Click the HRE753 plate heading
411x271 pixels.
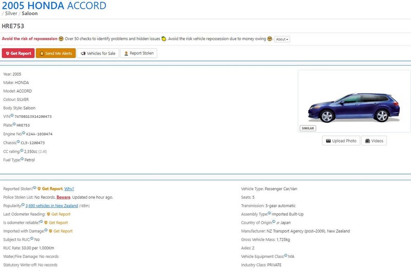[13, 26]
